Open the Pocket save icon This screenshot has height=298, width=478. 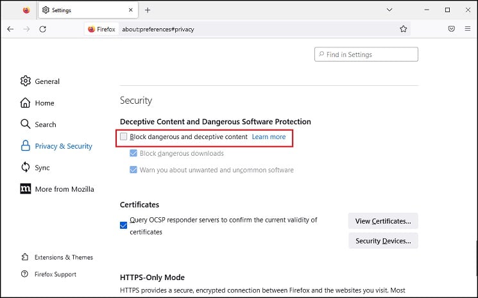click(x=452, y=29)
